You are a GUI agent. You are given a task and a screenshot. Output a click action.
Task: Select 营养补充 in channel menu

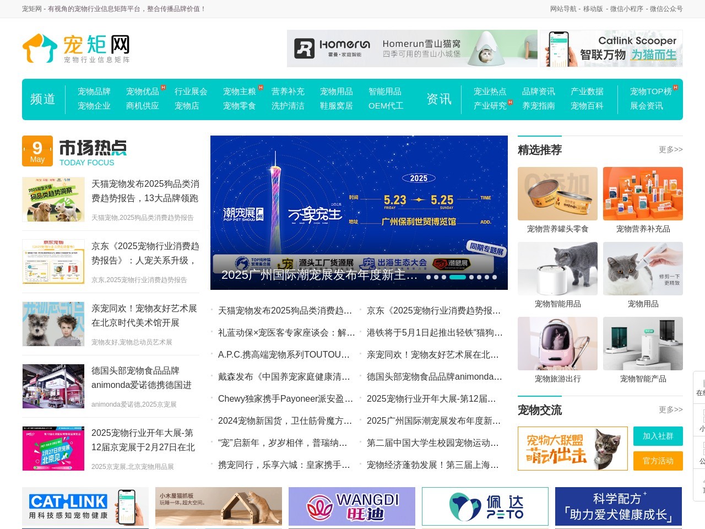point(288,91)
